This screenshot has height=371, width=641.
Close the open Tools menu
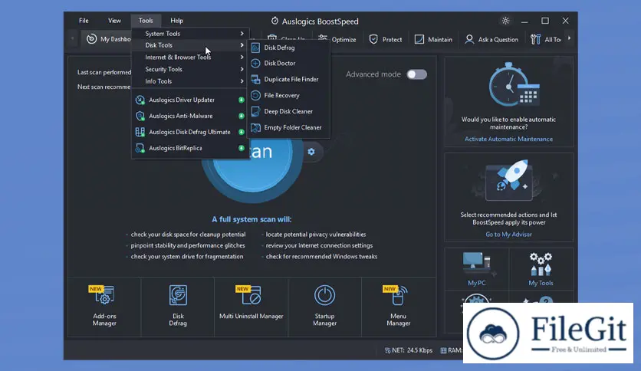point(146,21)
